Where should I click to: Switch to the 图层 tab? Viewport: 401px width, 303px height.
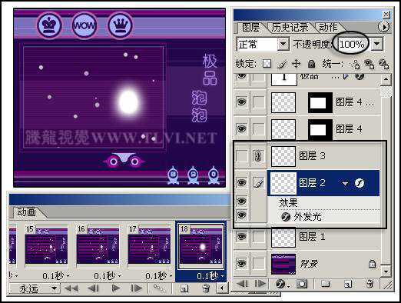[250, 28]
